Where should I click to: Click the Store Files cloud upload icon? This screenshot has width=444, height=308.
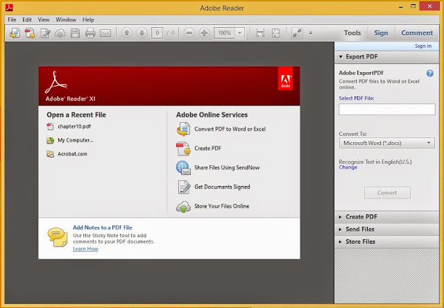(x=183, y=207)
